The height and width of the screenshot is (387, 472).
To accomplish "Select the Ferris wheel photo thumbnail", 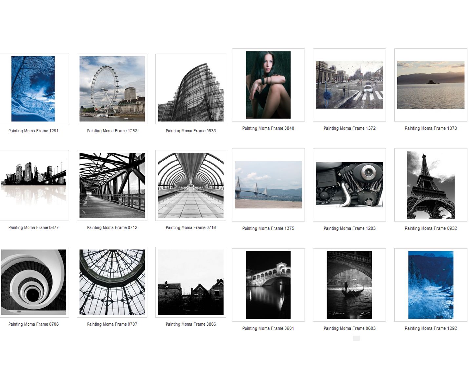I will [x=112, y=89].
